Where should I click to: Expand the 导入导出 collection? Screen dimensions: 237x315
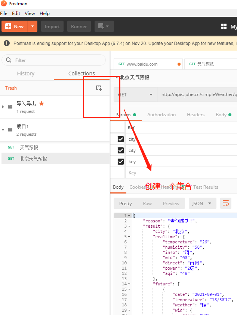[3, 106]
